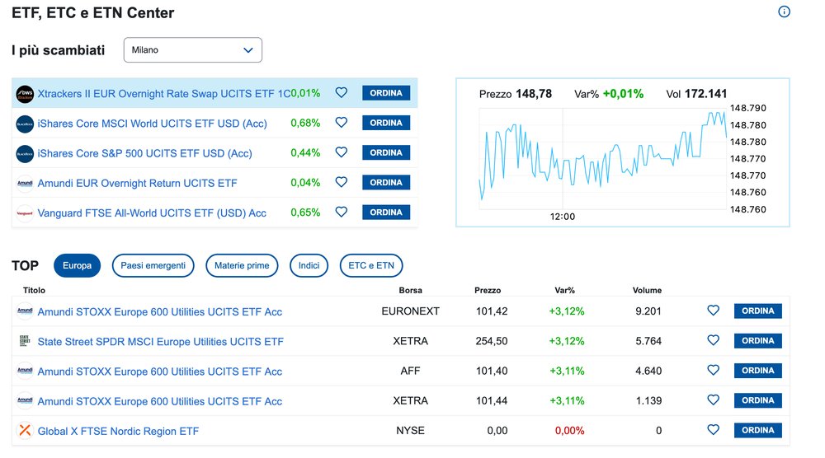This screenshot has height=458, width=825.
Task: Favorite the Xtrackers II EUR Overnight ETF
Action: [342, 92]
